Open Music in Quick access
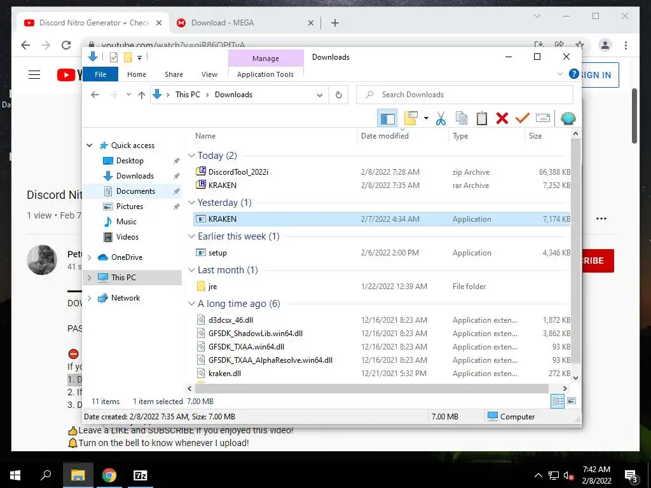651x488 pixels. (127, 222)
